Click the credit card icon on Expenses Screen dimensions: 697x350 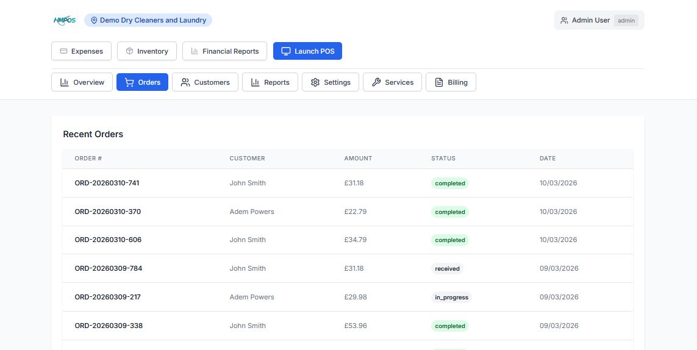63,51
